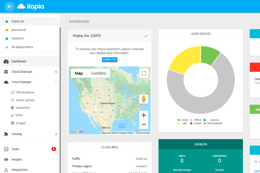260x173 pixels.
Task: Click the orange status dot for jescocloud
Action: tap(7, 30)
